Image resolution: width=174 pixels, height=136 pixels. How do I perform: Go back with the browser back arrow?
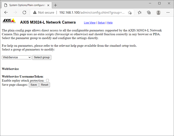coord(6,13)
